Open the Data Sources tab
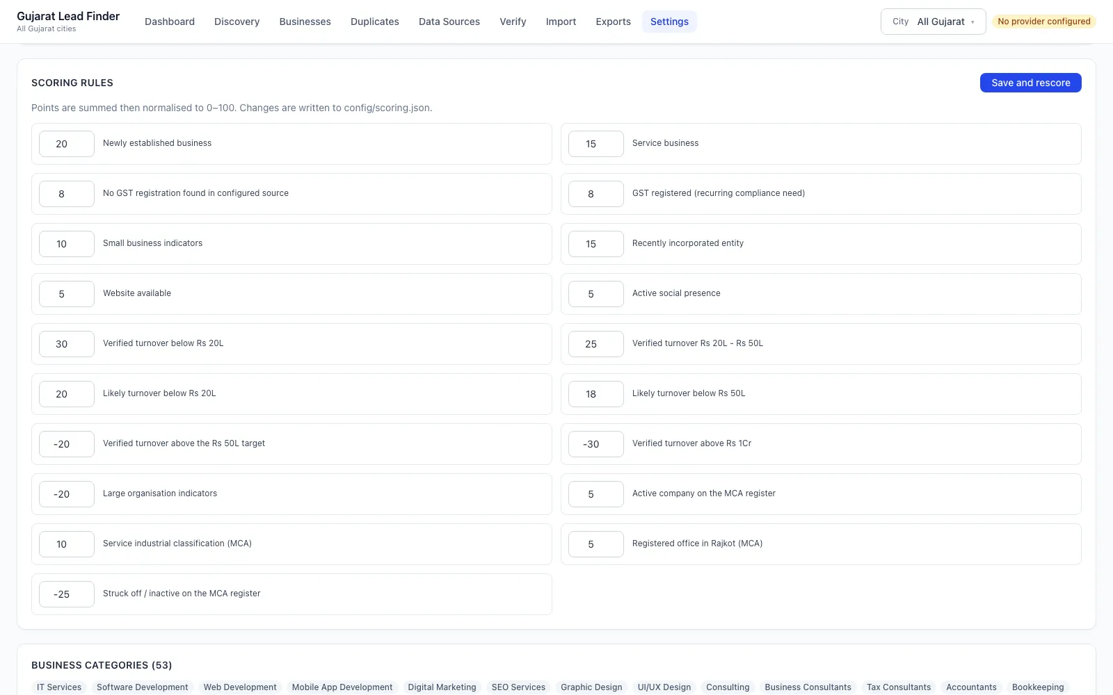The height and width of the screenshot is (695, 1113). point(449,22)
